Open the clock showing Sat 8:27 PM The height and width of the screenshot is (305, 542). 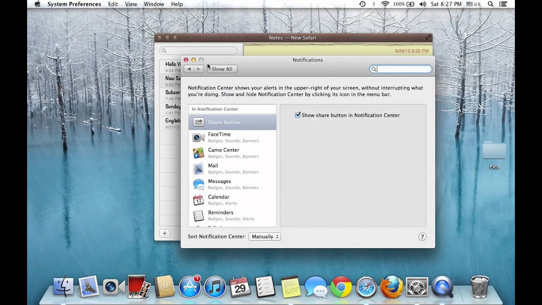[x=446, y=4]
